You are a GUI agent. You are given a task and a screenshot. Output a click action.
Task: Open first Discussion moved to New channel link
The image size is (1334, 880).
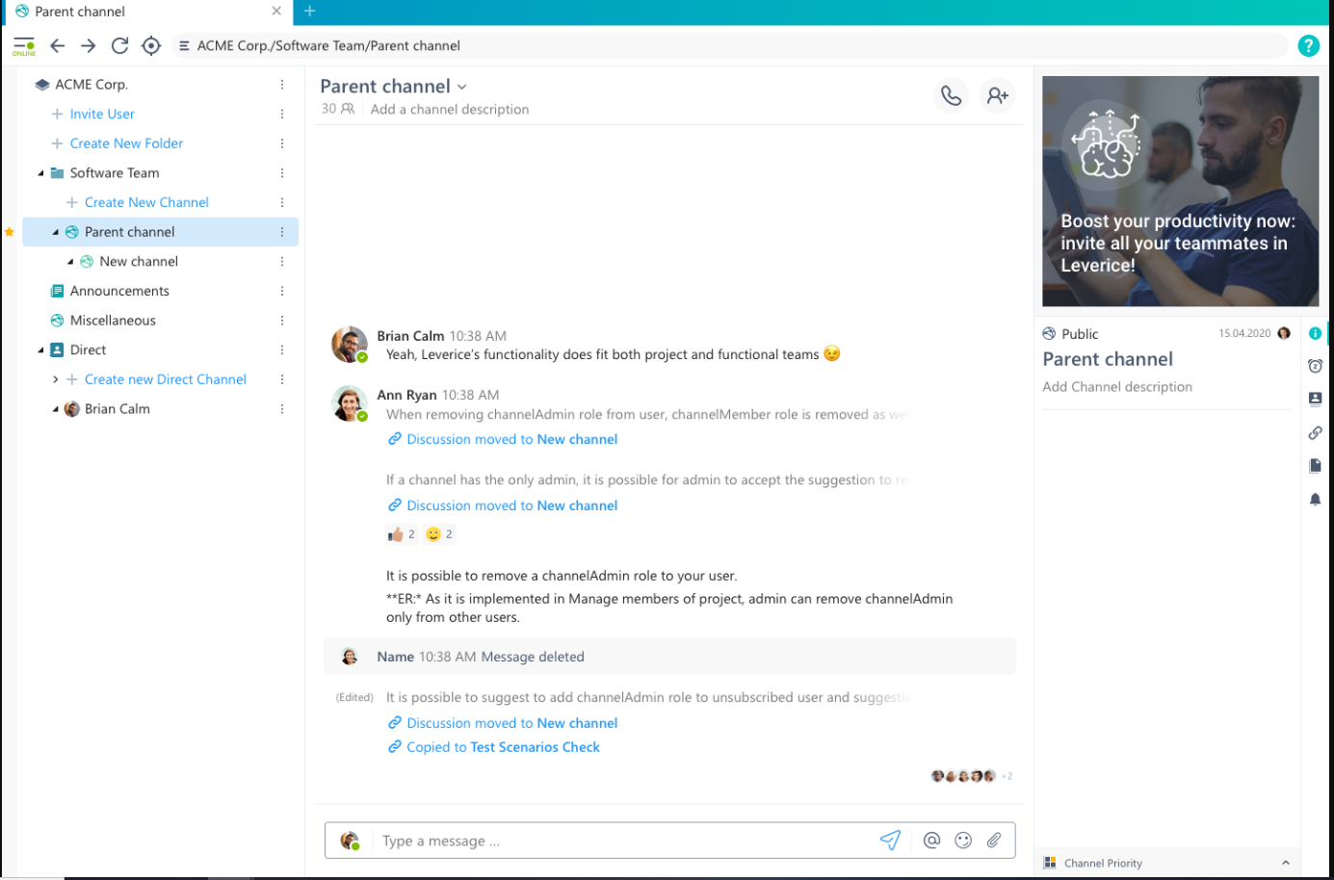(x=511, y=439)
